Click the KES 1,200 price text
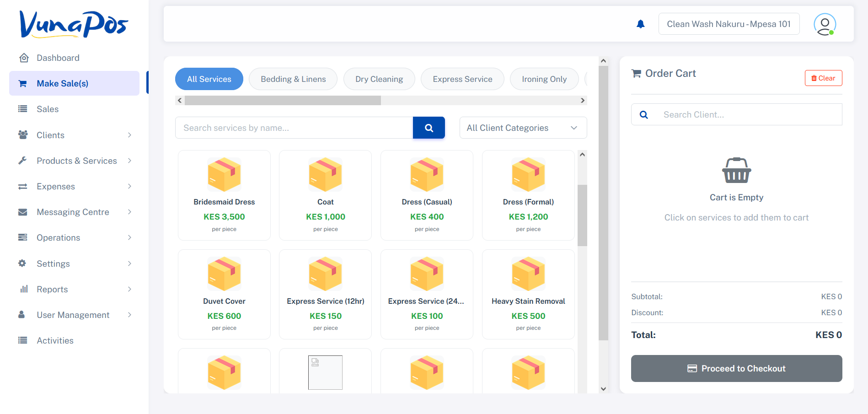Viewport: 868px width, 414px height. click(x=528, y=217)
